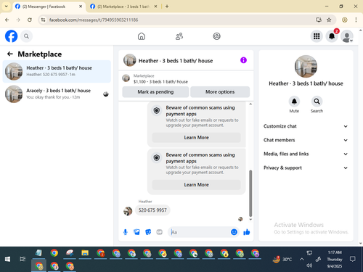Open the Heather conversation in the list

57,71
